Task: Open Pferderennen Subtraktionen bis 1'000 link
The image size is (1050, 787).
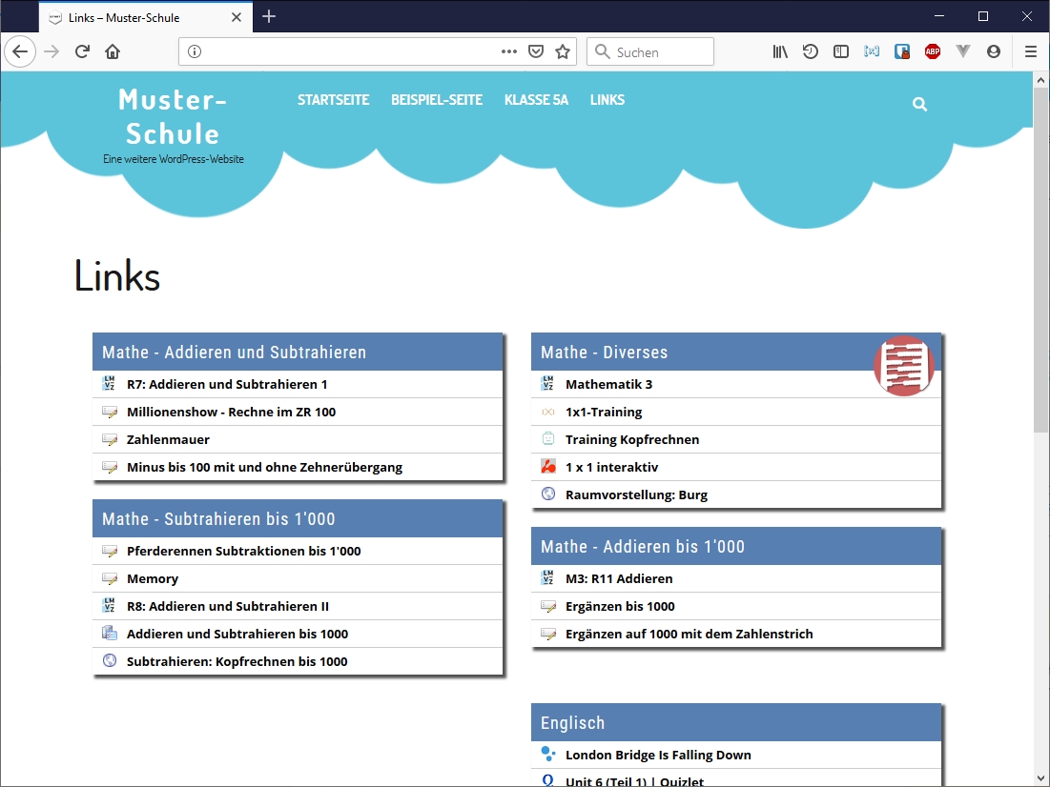Action: tap(244, 551)
